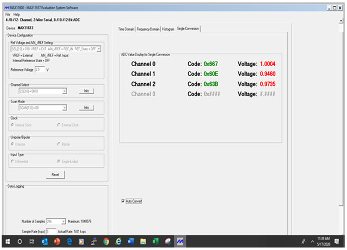The height and width of the screenshot is (250, 347).
Task: Open File Explorer in the taskbar
Action: tap(143, 242)
